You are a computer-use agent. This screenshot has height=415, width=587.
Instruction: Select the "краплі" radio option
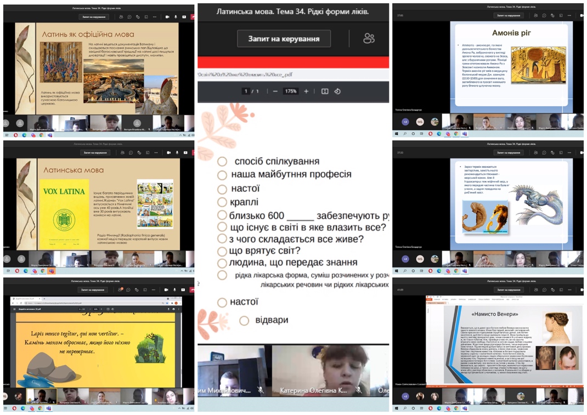tap(222, 202)
